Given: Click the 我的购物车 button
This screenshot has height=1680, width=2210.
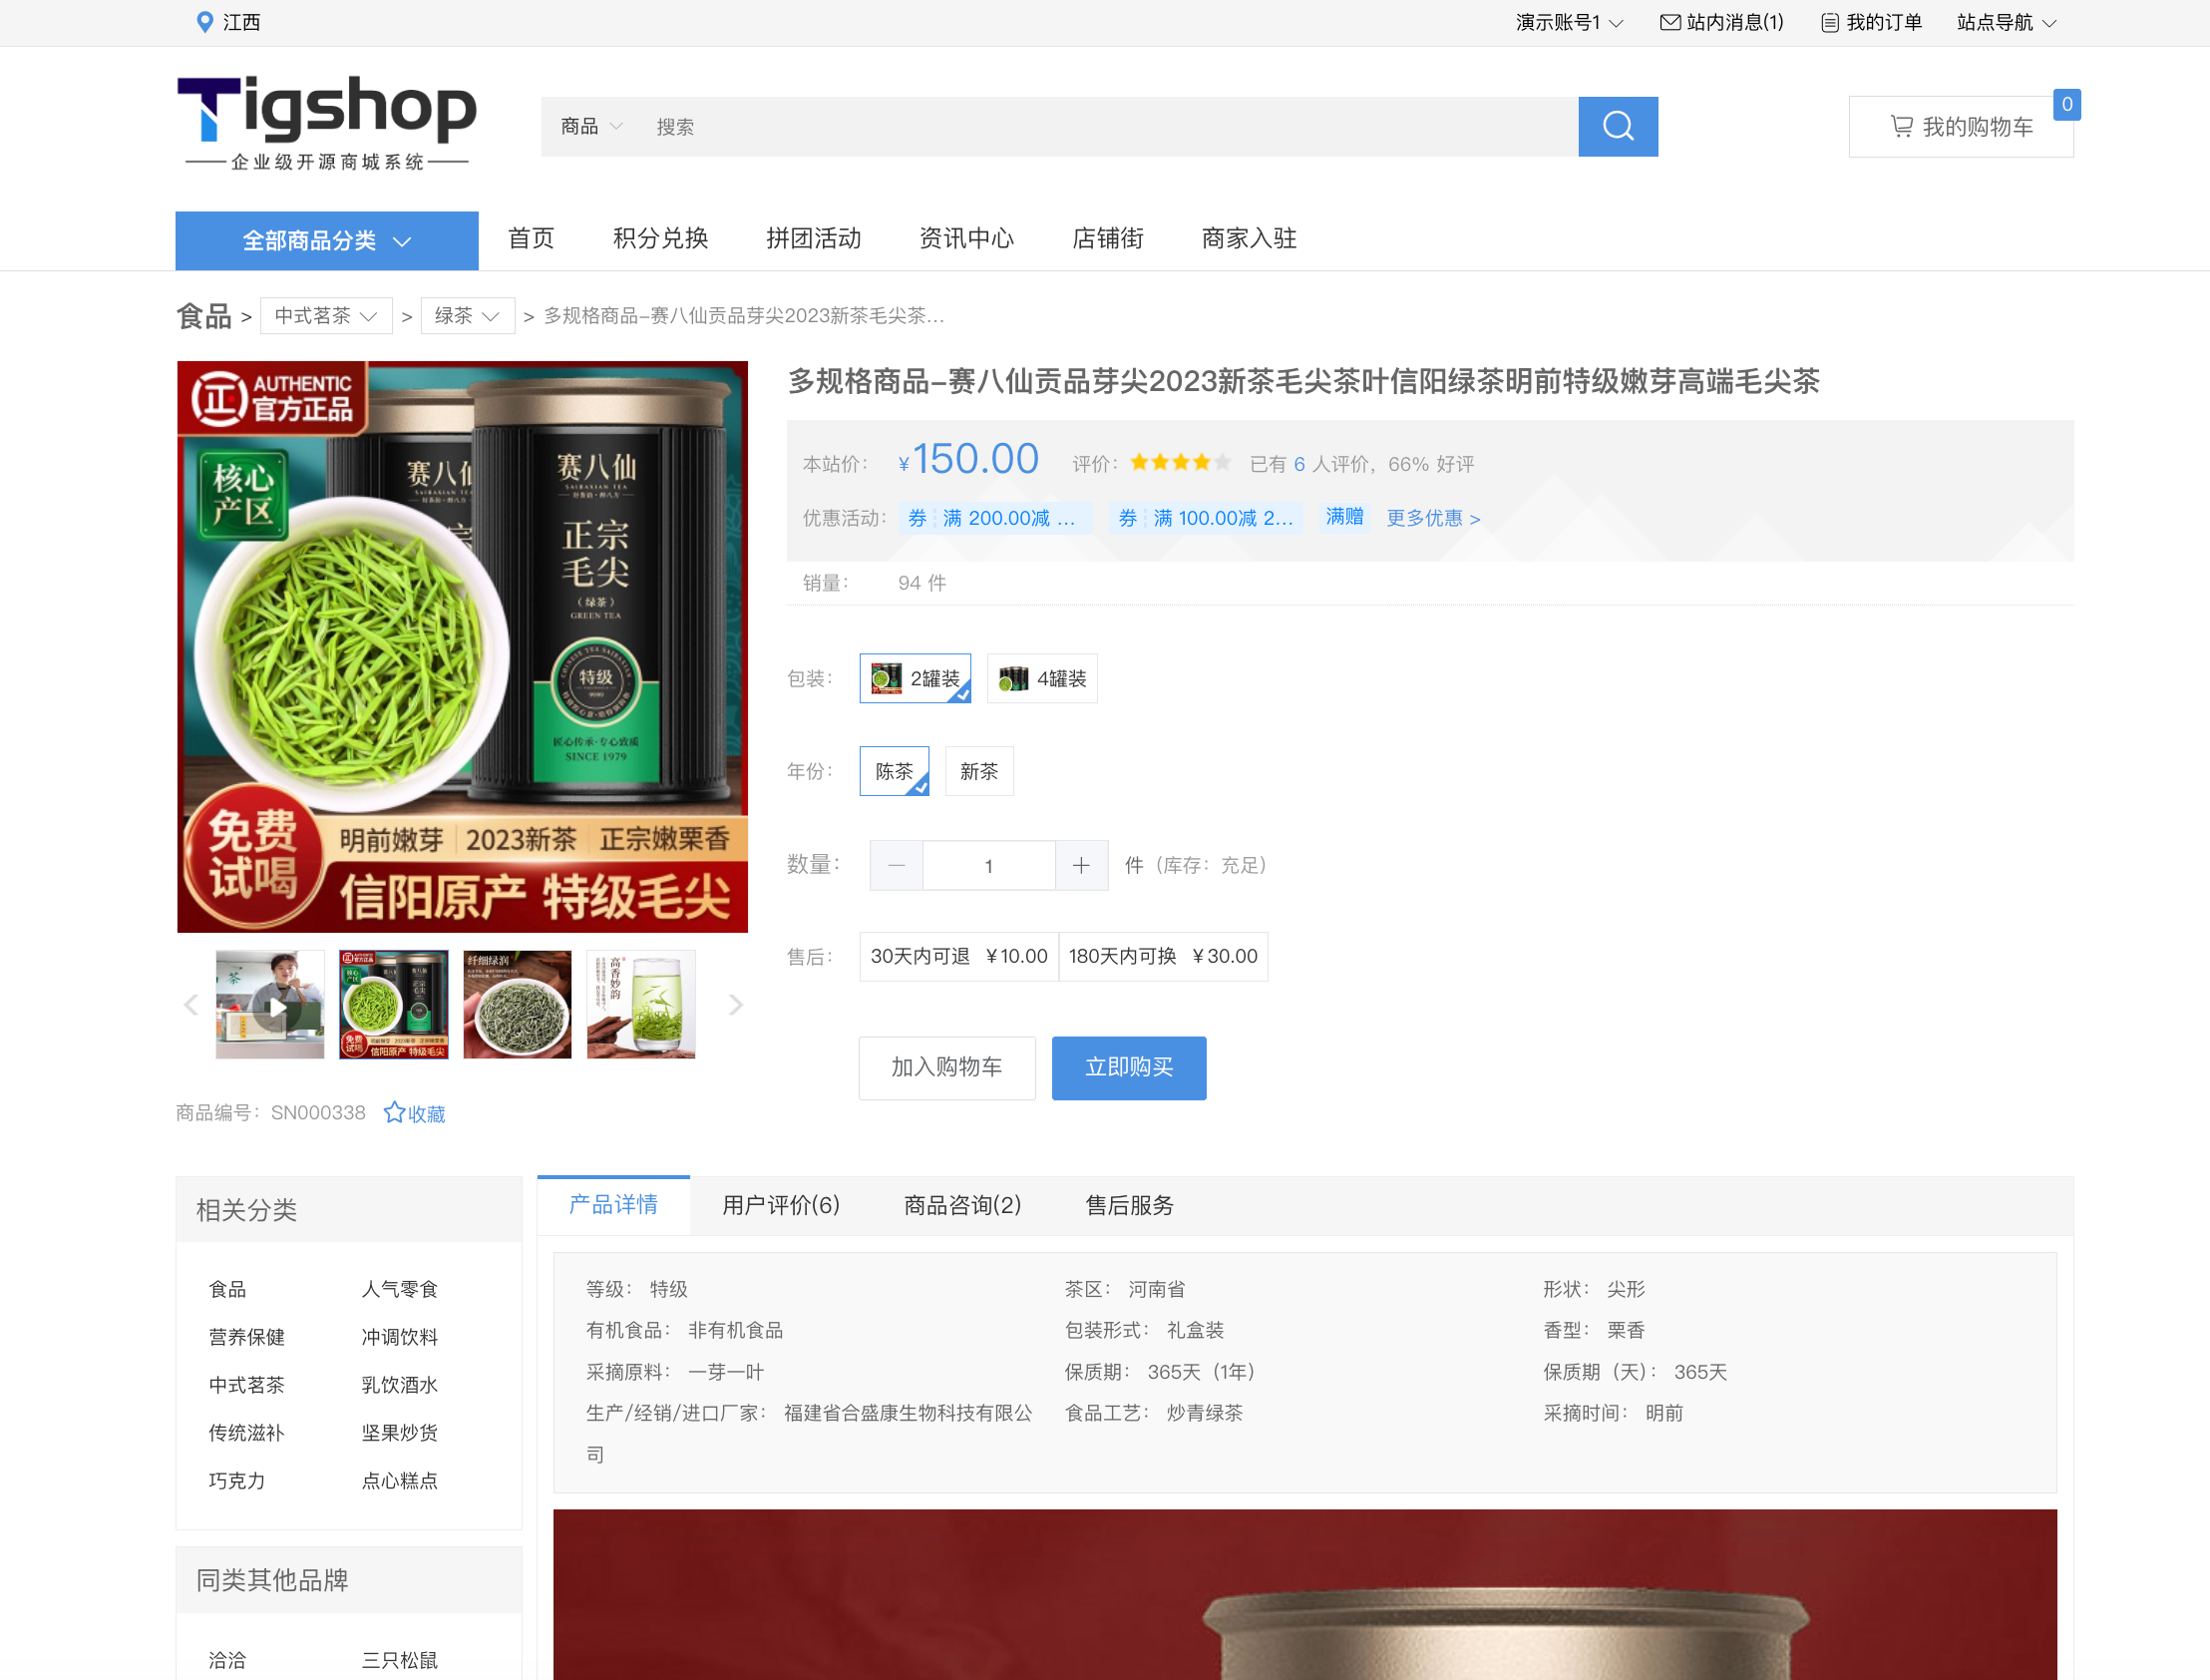Looking at the screenshot, I should [1960, 126].
